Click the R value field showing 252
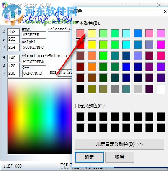The image size is (168, 171). click(x=13, y=32)
